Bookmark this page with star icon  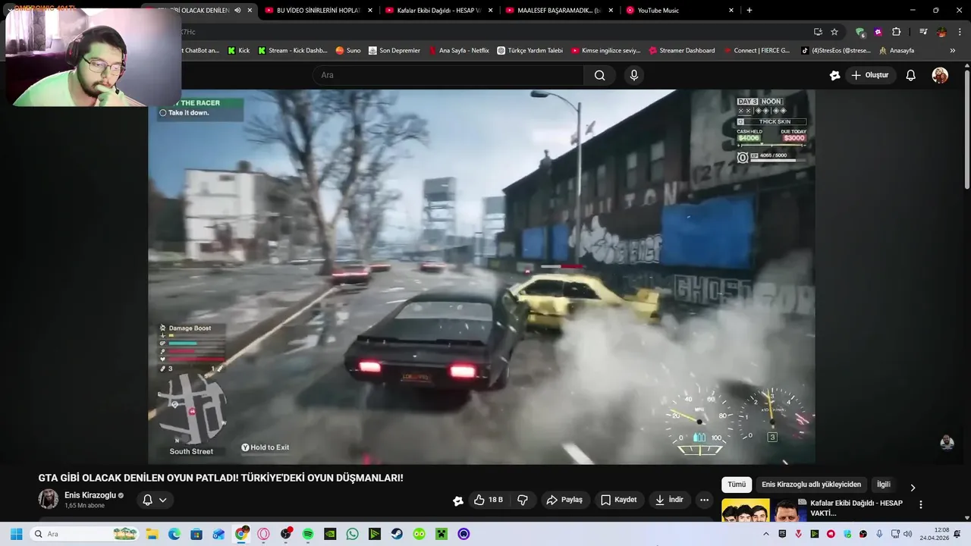pyautogui.click(x=834, y=32)
